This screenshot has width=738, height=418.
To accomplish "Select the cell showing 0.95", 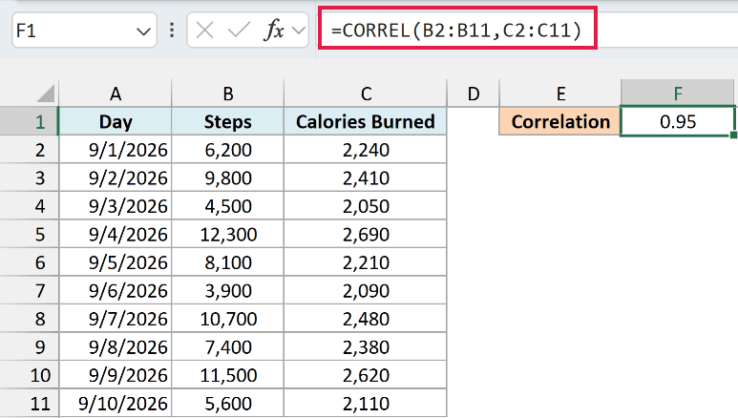I will 677,121.
